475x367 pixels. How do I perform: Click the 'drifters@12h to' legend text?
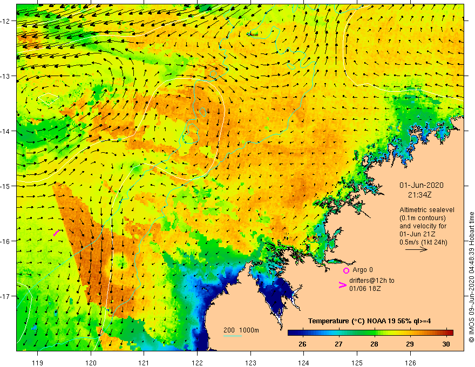[372, 281]
